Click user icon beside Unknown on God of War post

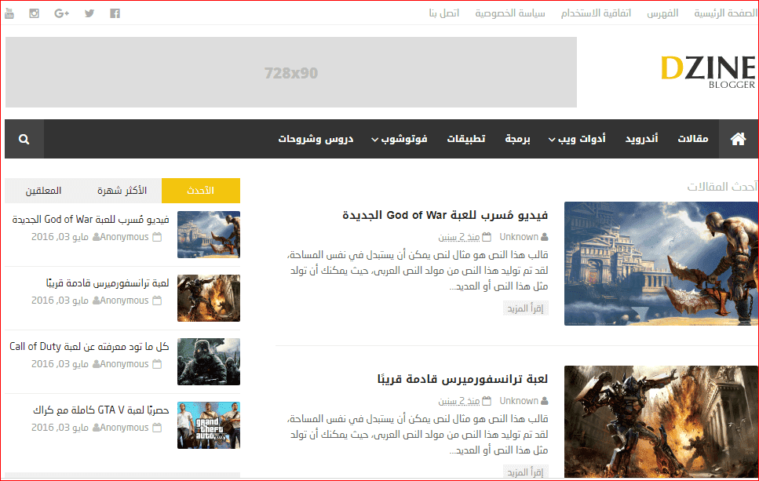click(545, 237)
